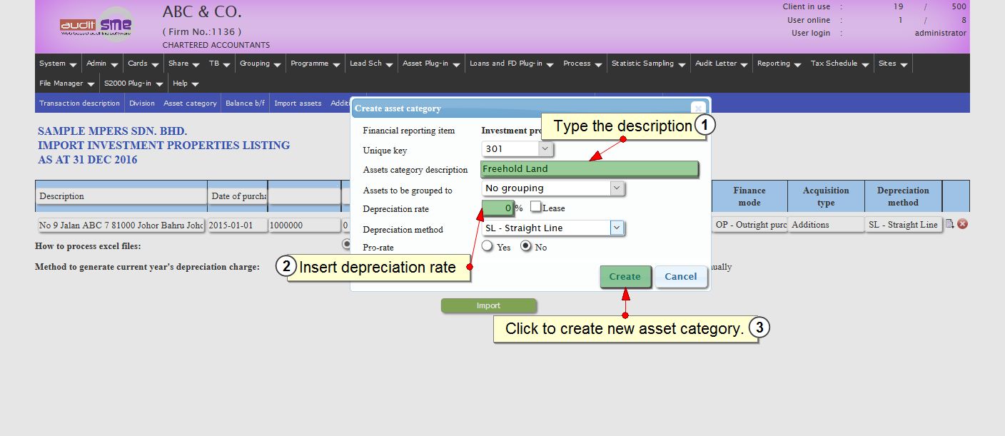This screenshot has height=436, width=1005.
Task: Select Yes for Pro-rate
Action: pyautogui.click(x=488, y=247)
